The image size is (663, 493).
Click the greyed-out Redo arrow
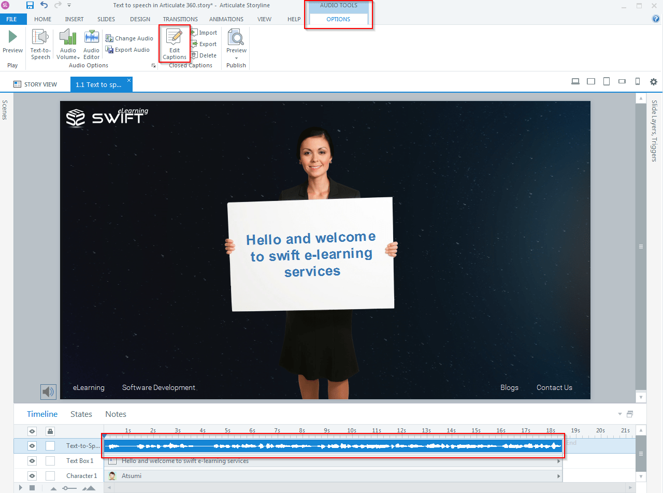click(57, 5)
